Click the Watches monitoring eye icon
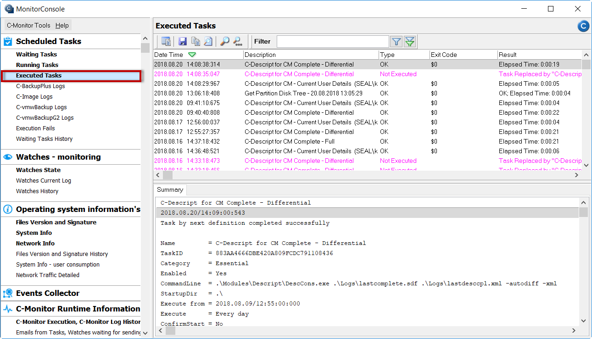 tap(8, 157)
